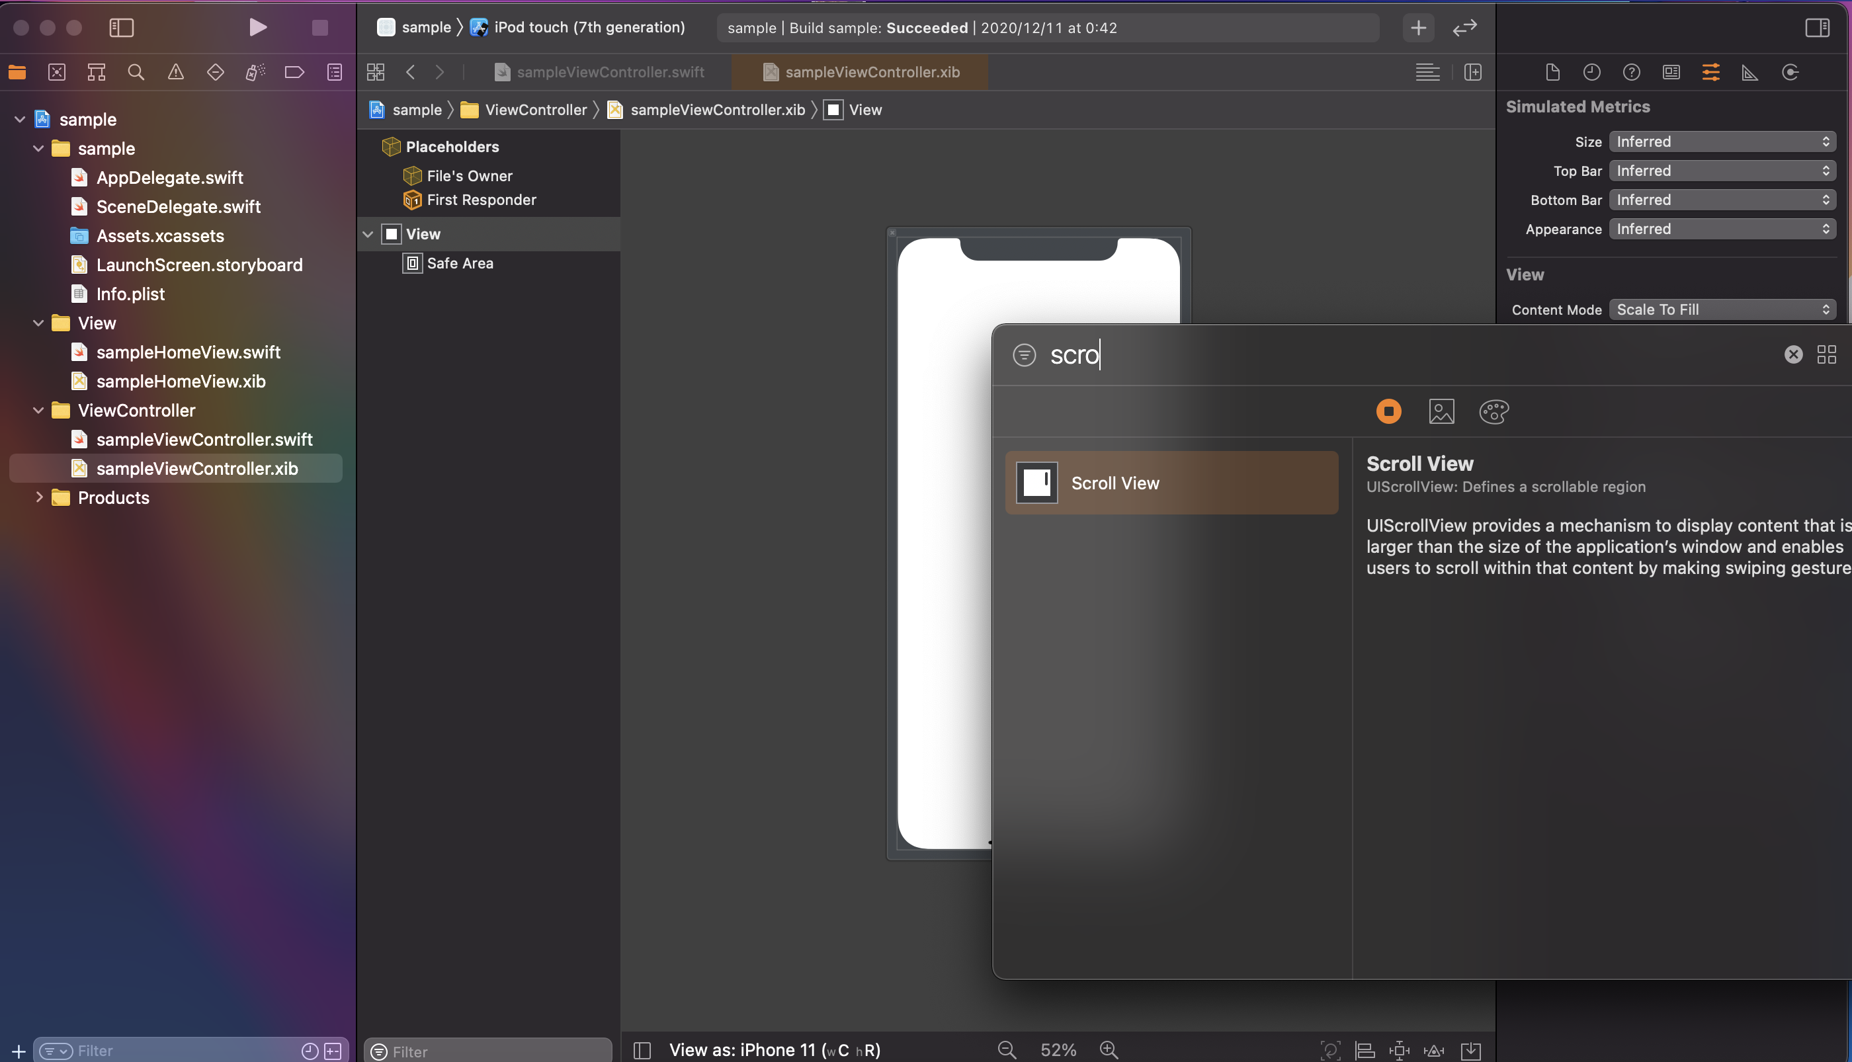Switch to sampleViewController.swift tab

pos(609,71)
